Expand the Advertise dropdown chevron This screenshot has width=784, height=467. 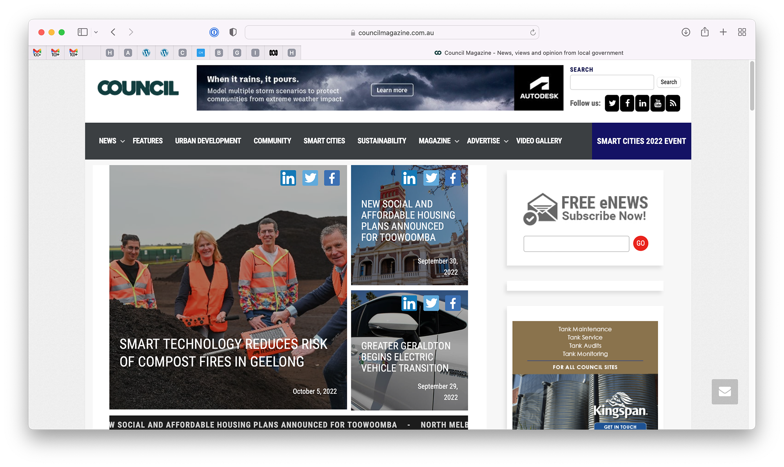pyautogui.click(x=506, y=141)
